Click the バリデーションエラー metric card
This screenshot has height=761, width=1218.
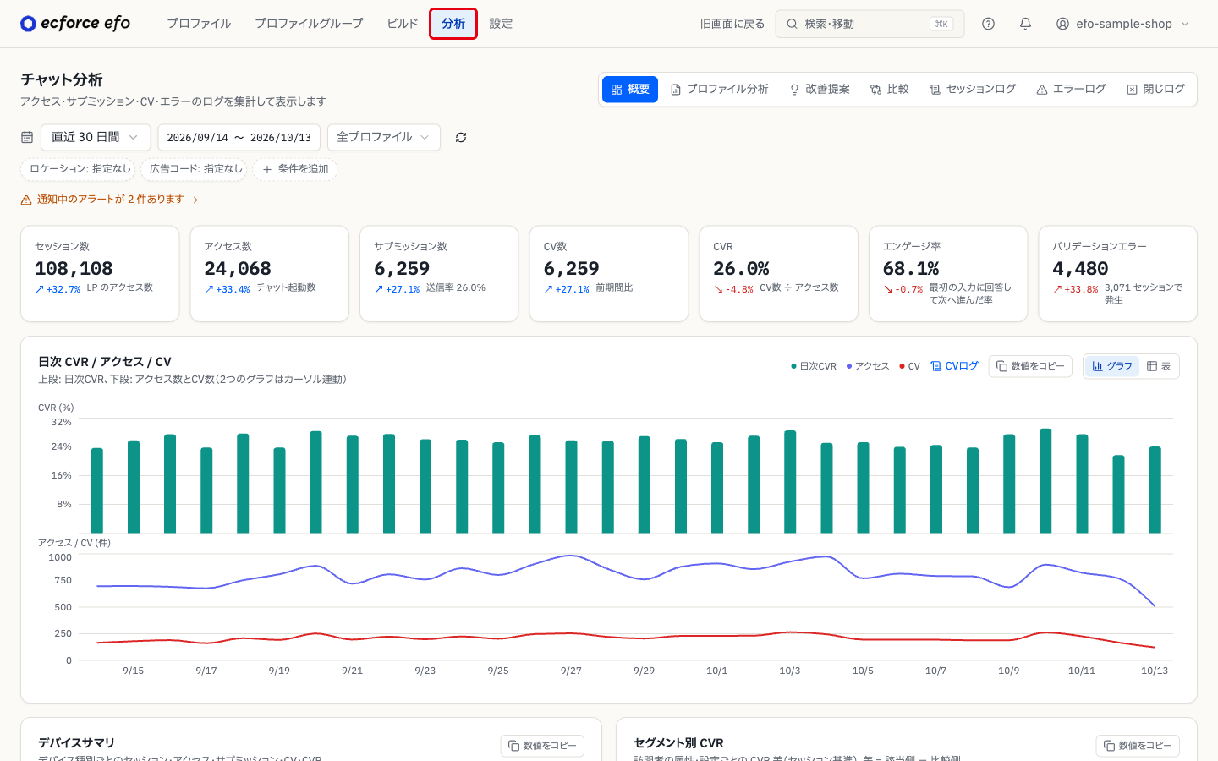tap(1117, 273)
